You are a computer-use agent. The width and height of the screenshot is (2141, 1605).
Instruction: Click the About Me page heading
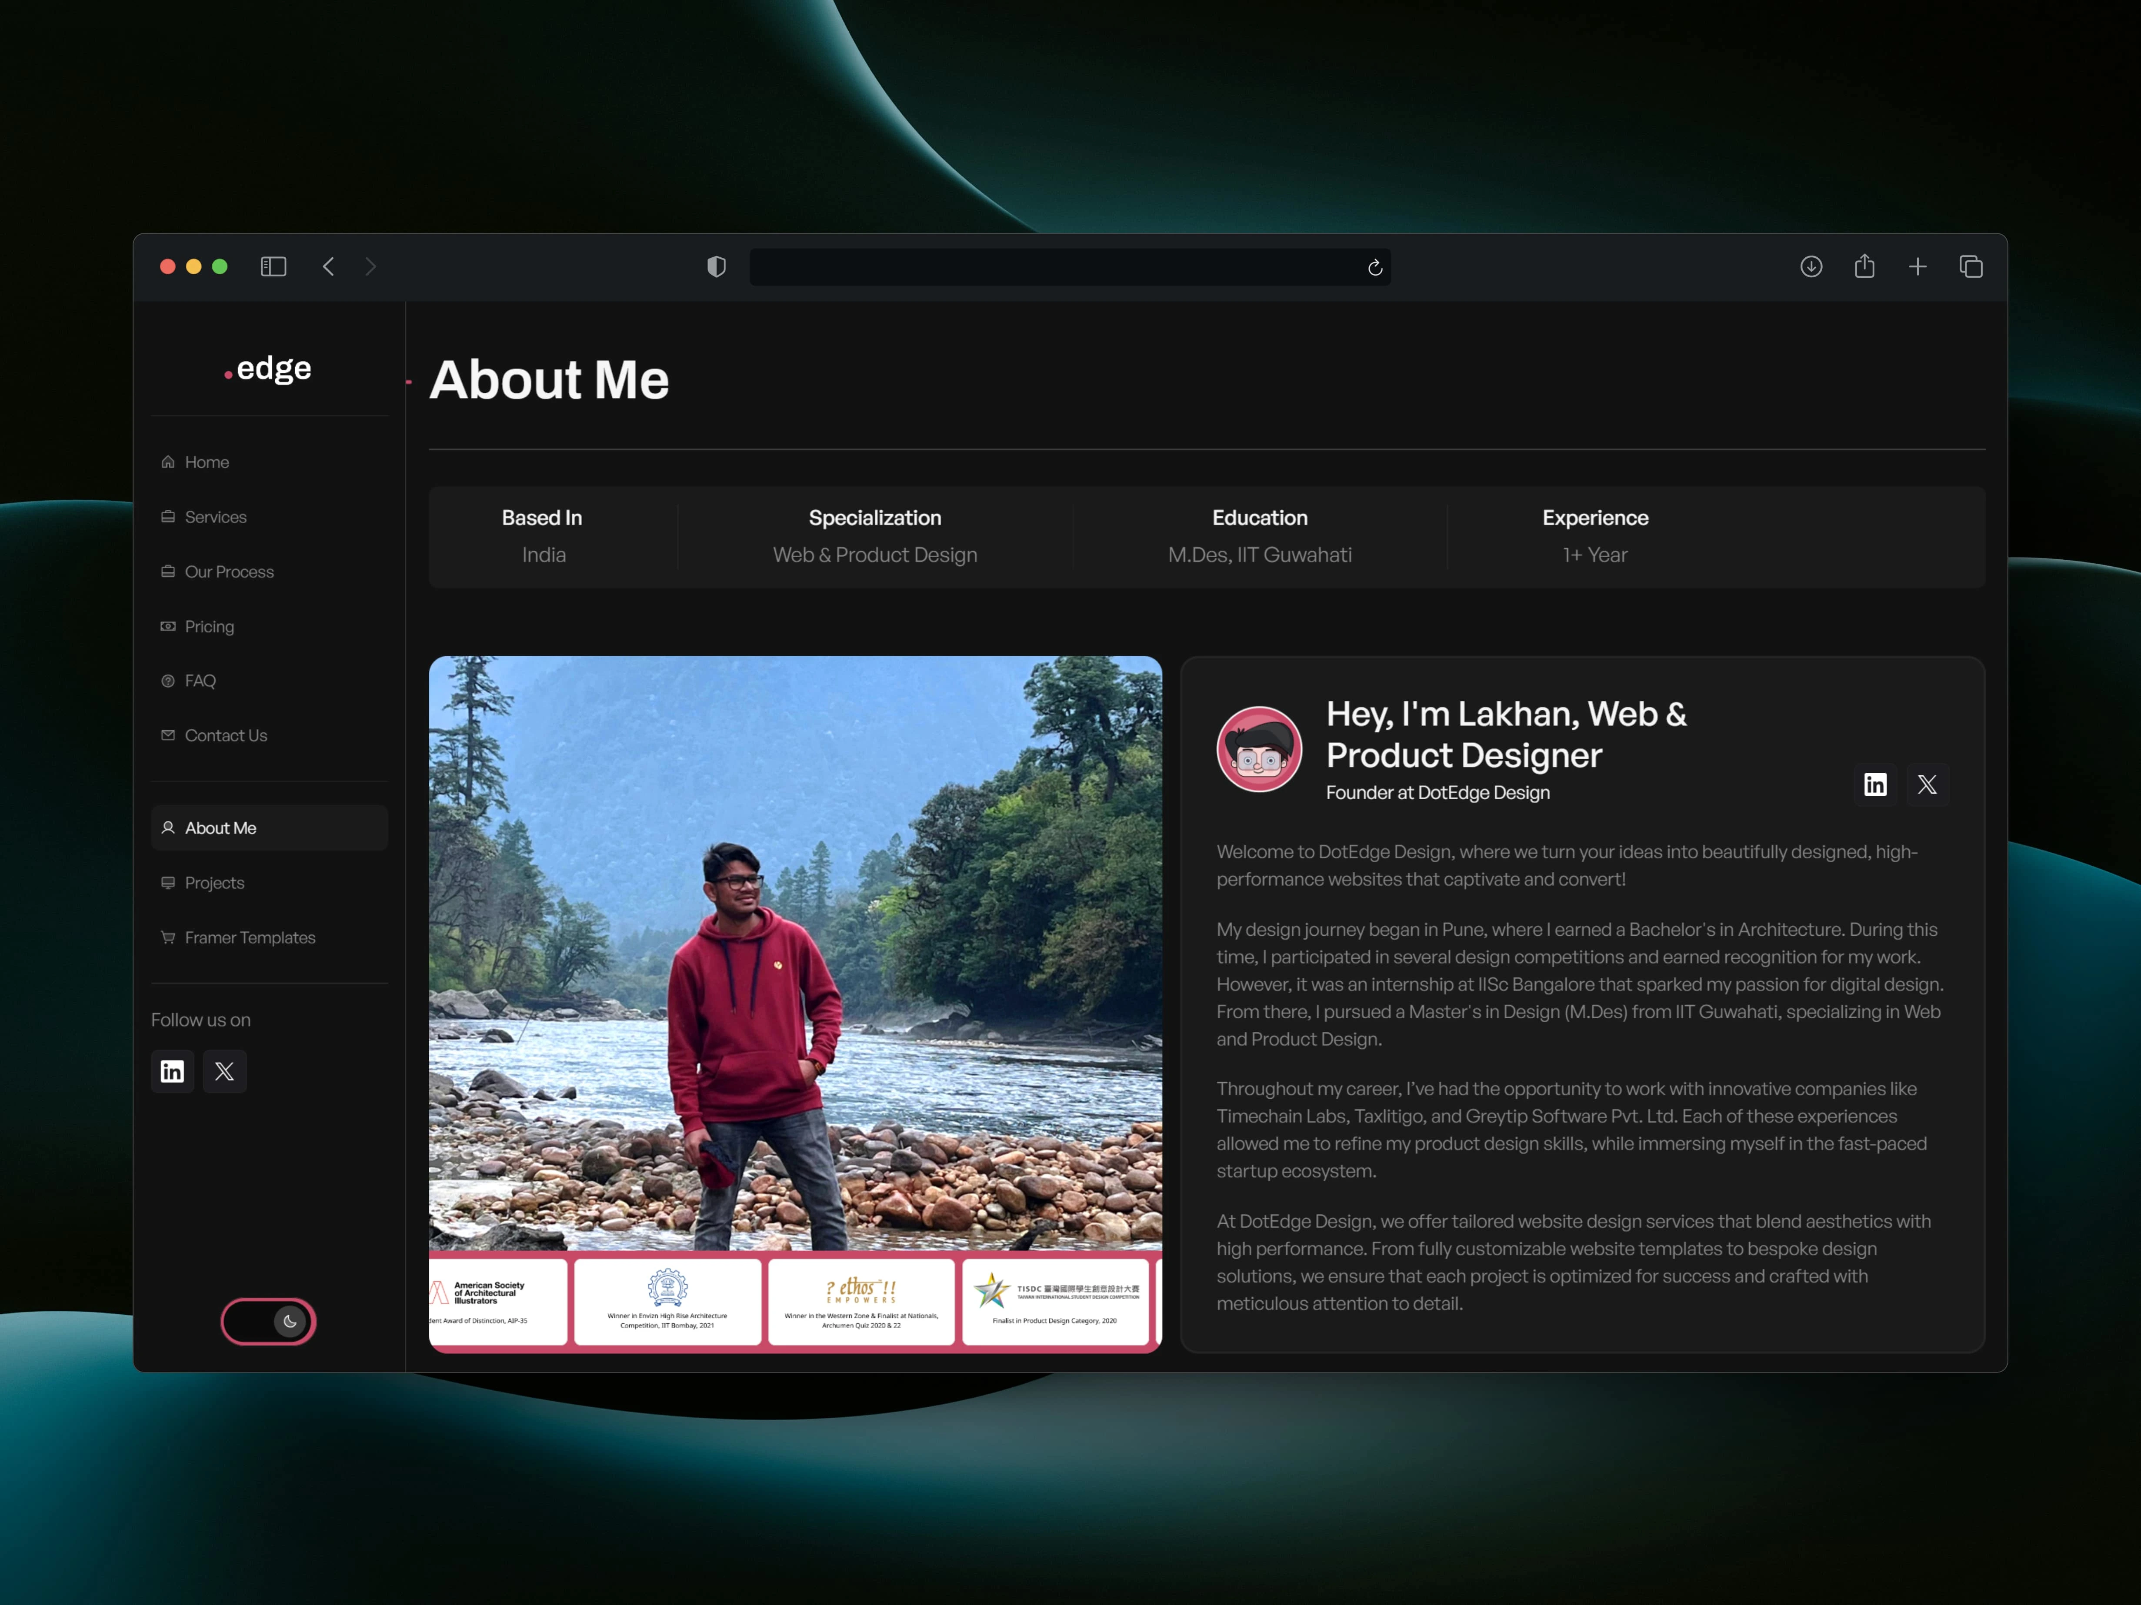549,379
